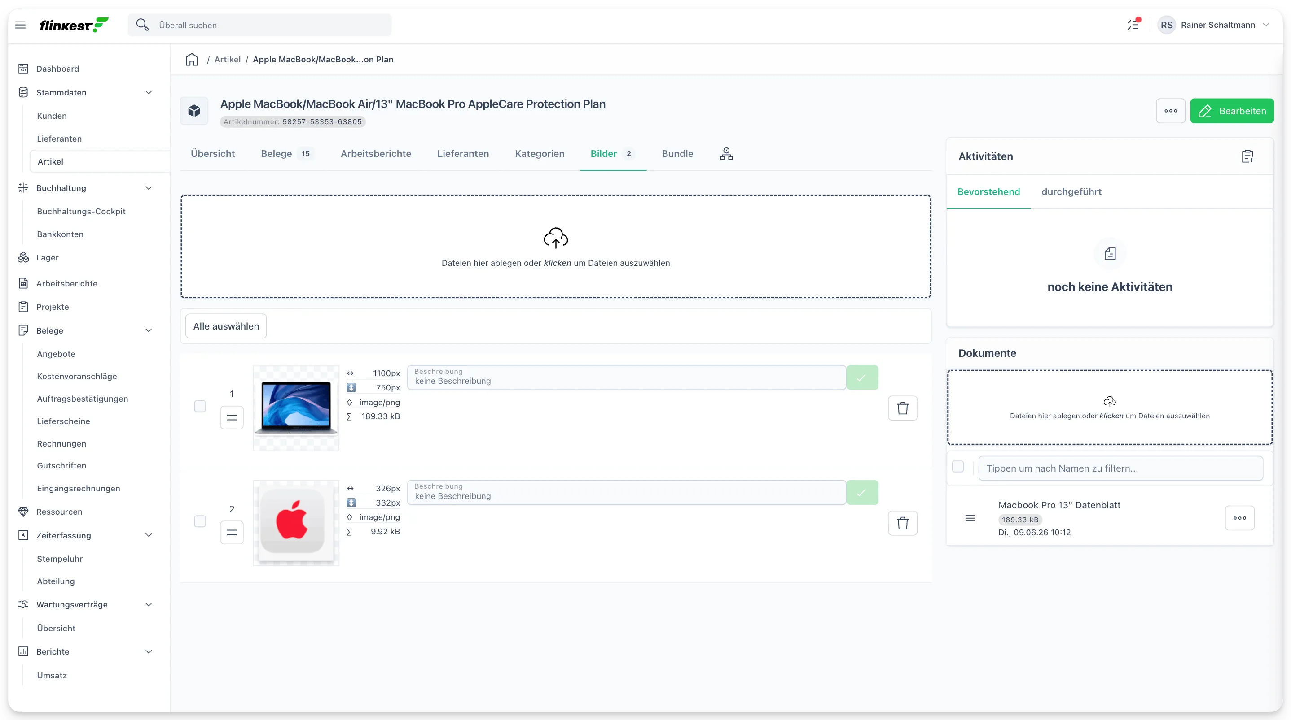This screenshot has width=1291, height=720.
Task: Show durchgeführt activities
Action: tap(1071, 192)
